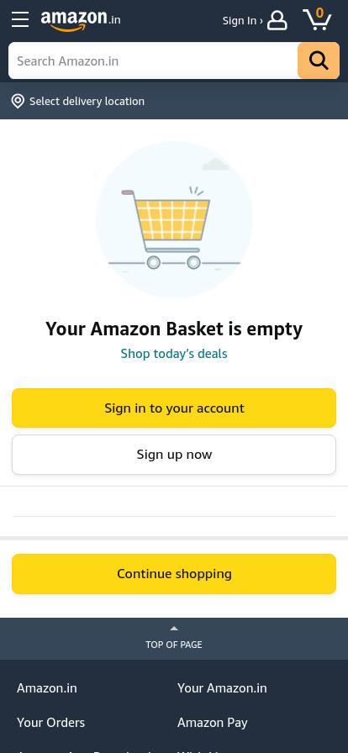Click the Sign up now button
348x753 pixels.
point(174,455)
